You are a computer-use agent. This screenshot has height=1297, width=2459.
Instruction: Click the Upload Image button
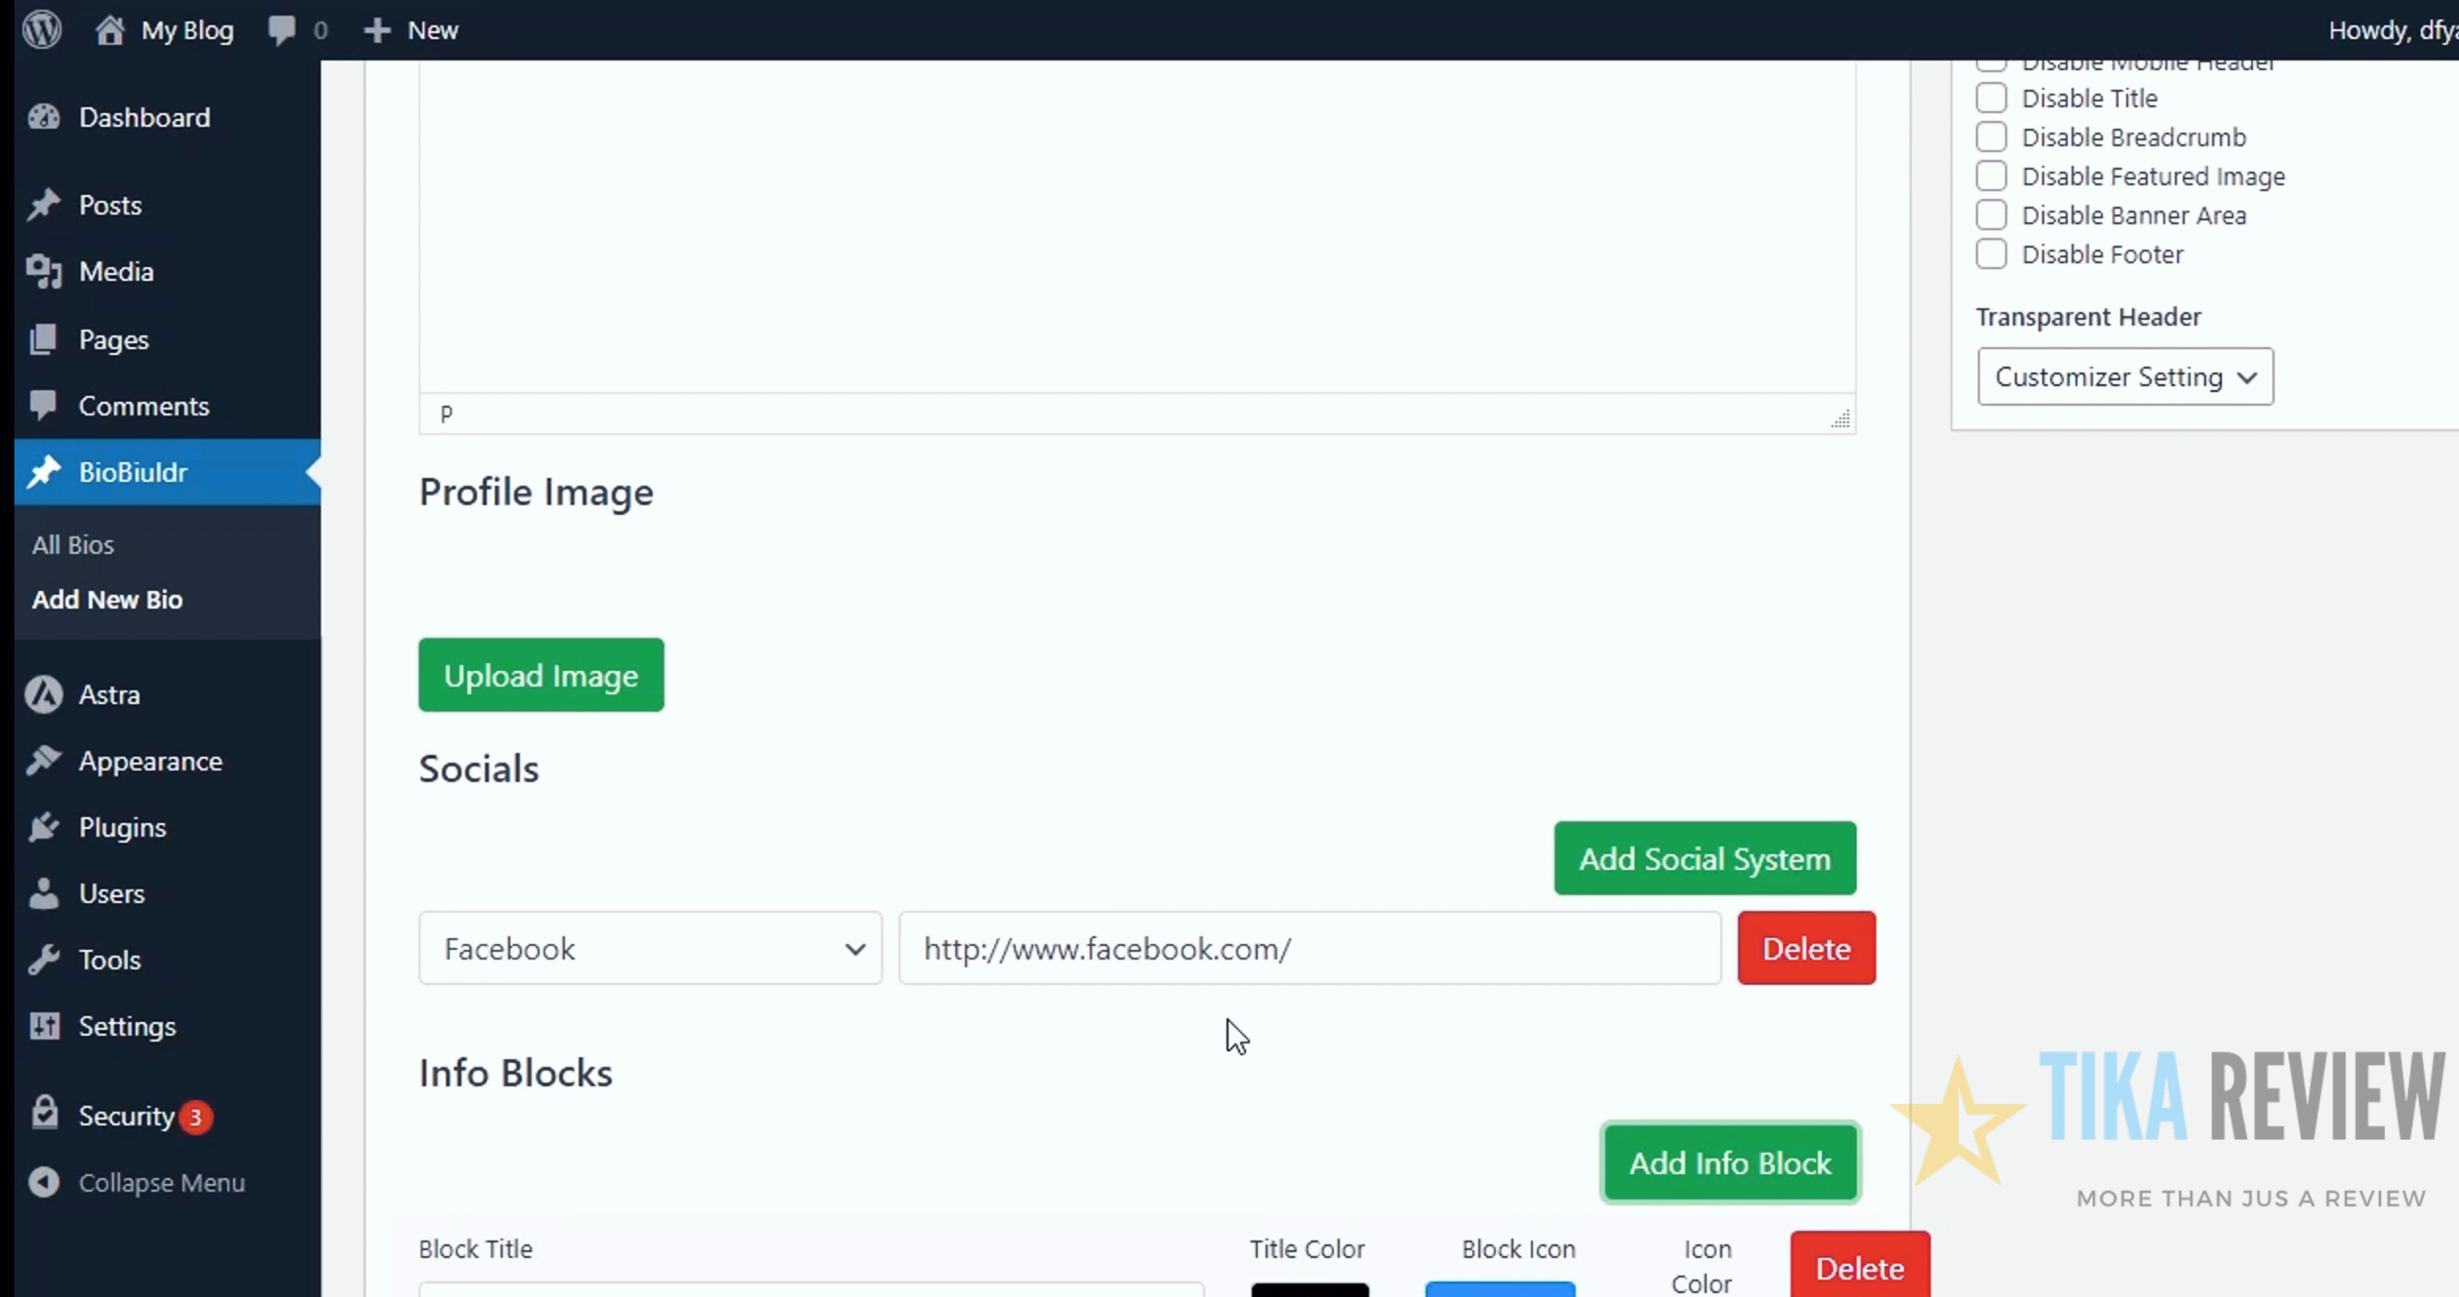(x=541, y=675)
